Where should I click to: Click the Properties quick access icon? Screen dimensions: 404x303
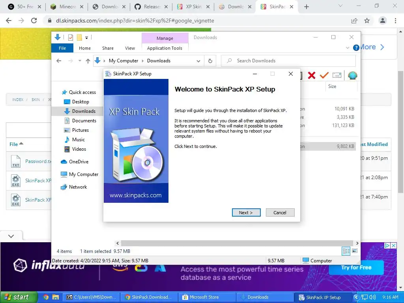click(70, 37)
